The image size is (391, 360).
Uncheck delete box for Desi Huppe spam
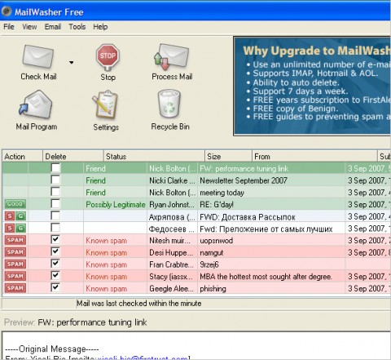[x=55, y=251]
